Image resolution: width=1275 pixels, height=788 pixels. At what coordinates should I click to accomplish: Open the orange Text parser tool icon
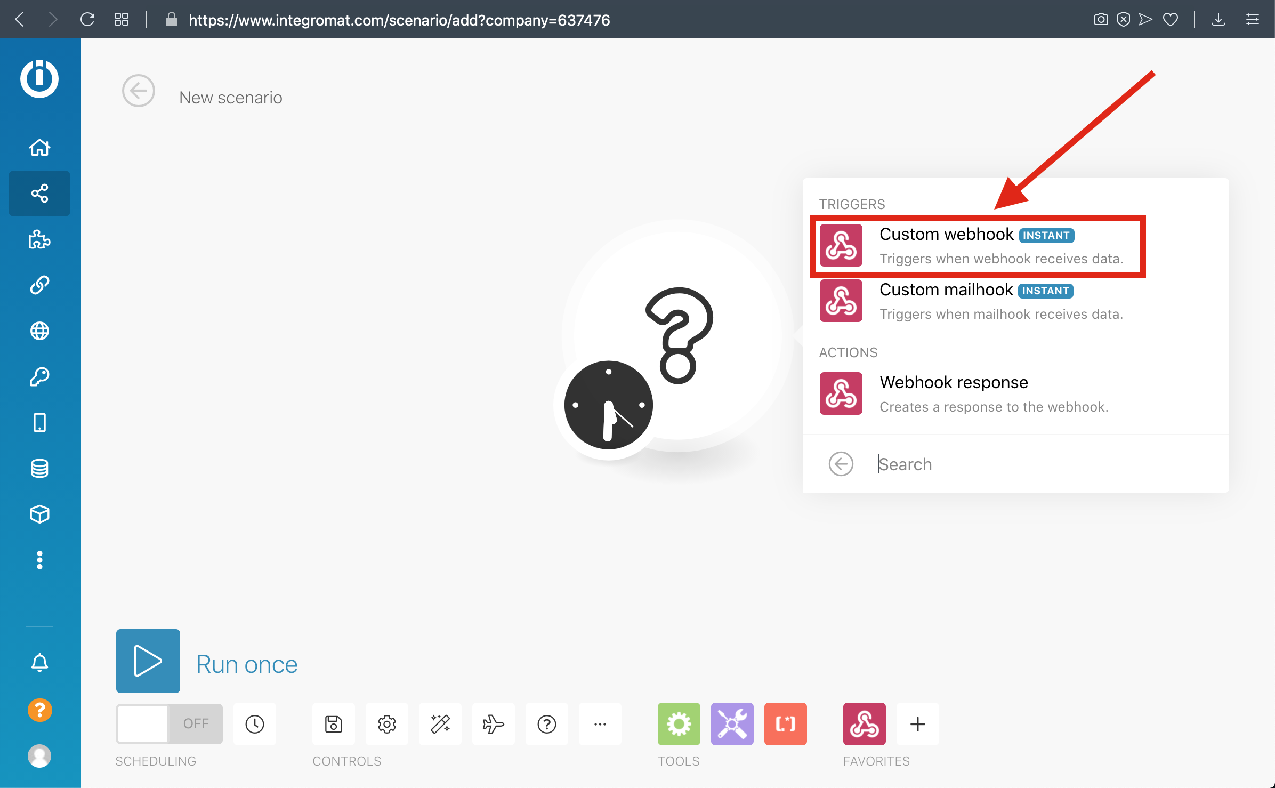click(785, 724)
